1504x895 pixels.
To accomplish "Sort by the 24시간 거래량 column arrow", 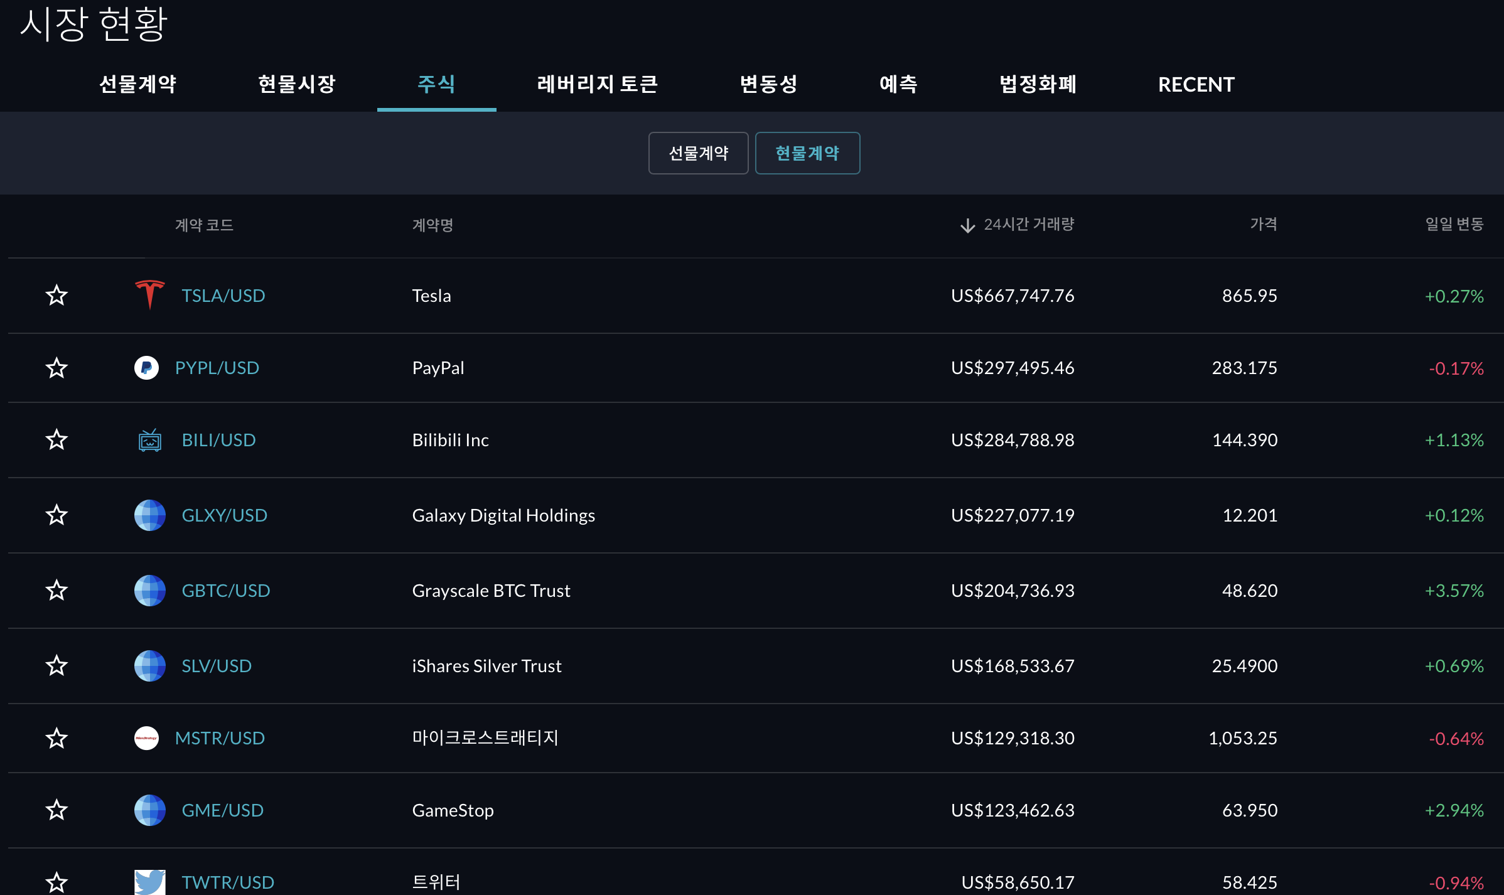I will (x=967, y=225).
